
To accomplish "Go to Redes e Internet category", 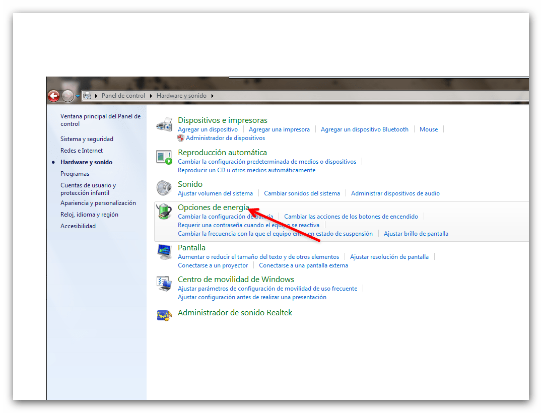I will (82, 151).
